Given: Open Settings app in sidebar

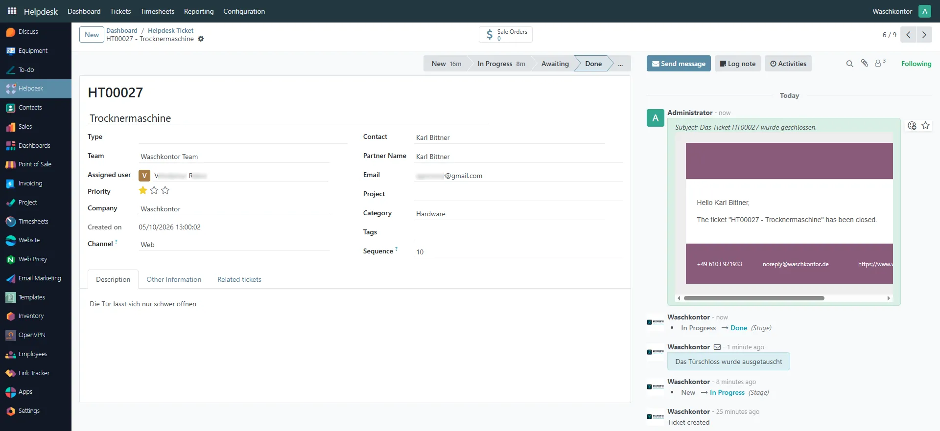Looking at the screenshot, I should click(36, 411).
